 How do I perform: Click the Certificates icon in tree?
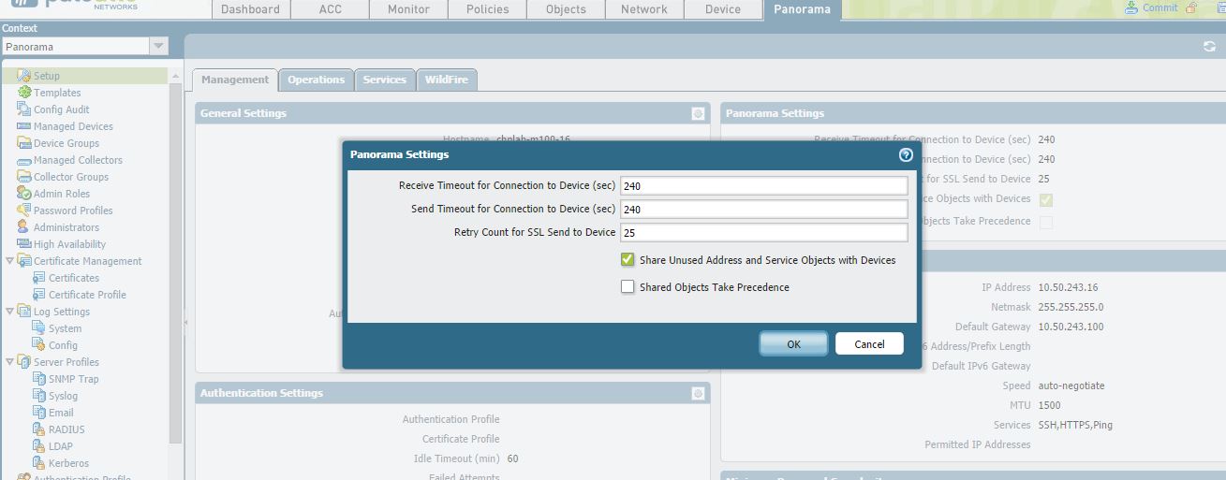coord(39,278)
